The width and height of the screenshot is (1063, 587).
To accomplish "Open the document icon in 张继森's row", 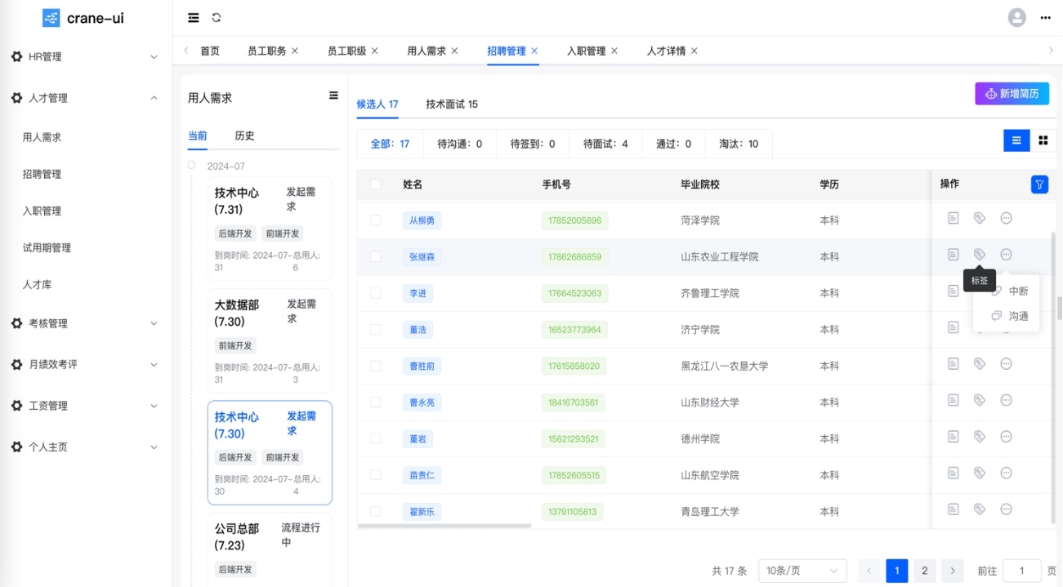I will [x=953, y=255].
